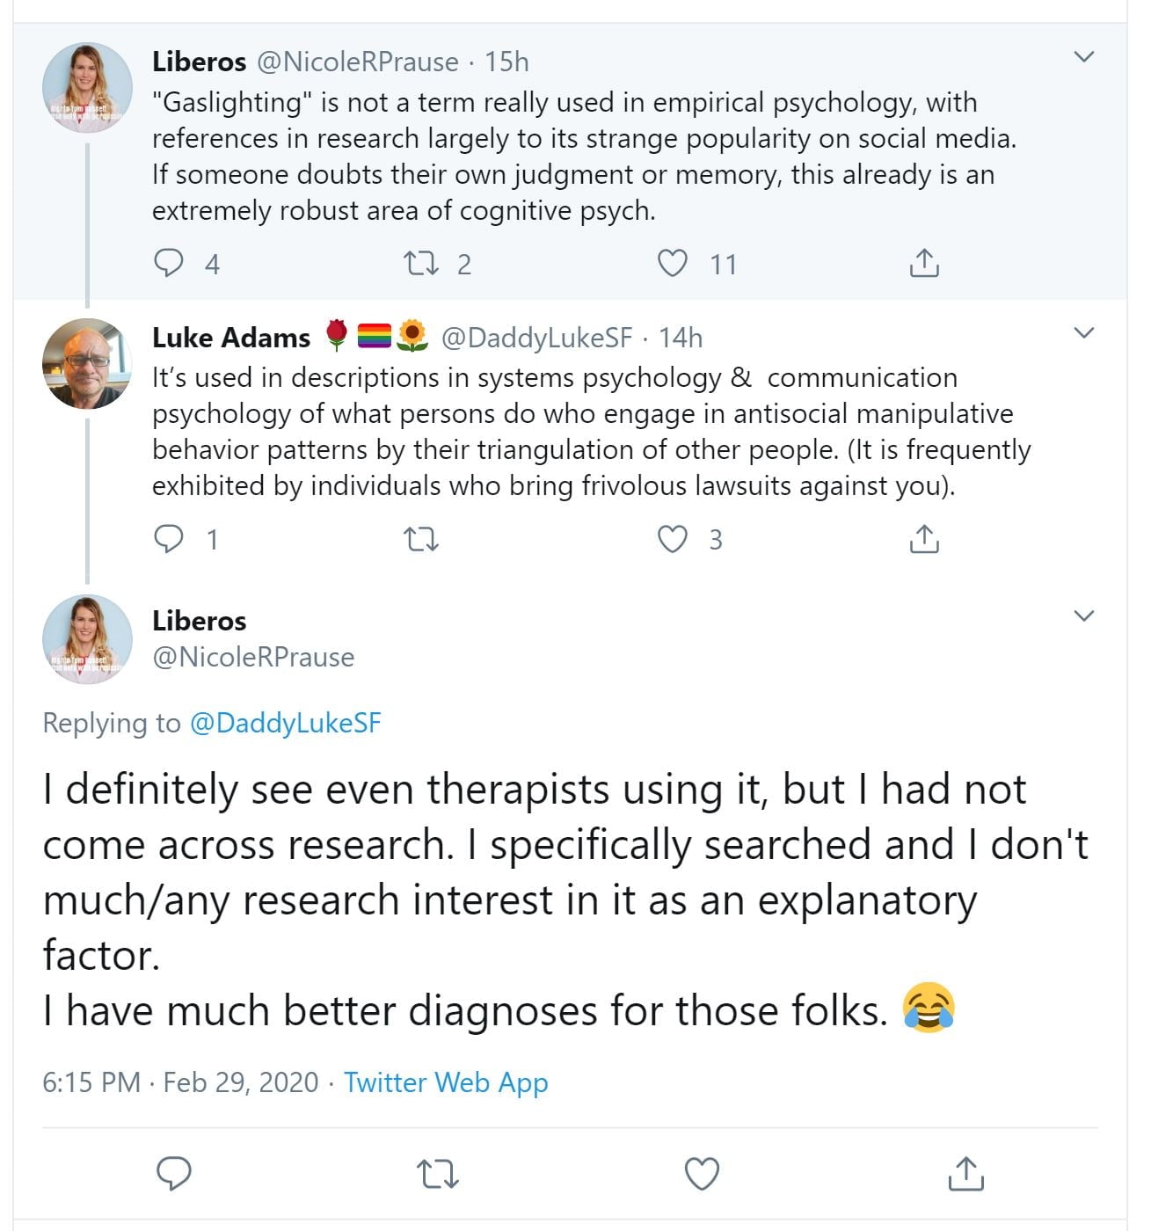This screenshot has height=1231, width=1151.
Task: Retweet Luke Adams' tweet
Action: point(420,539)
